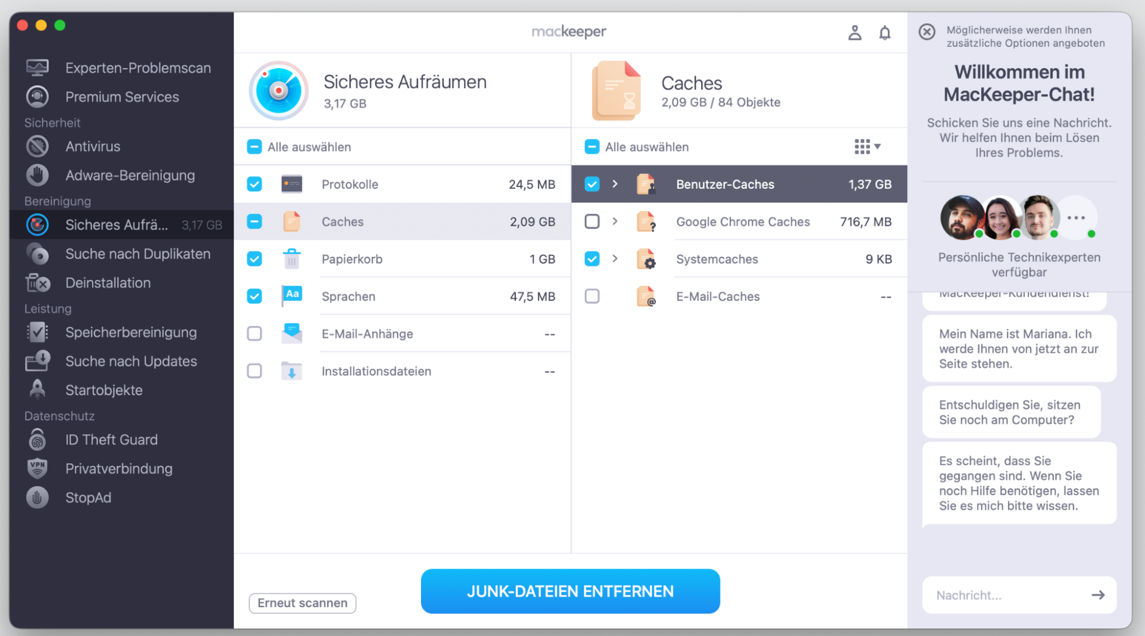1145x636 pixels.
Task: Uncheck the Protokolle checkbox
Action: click(254, 184)
